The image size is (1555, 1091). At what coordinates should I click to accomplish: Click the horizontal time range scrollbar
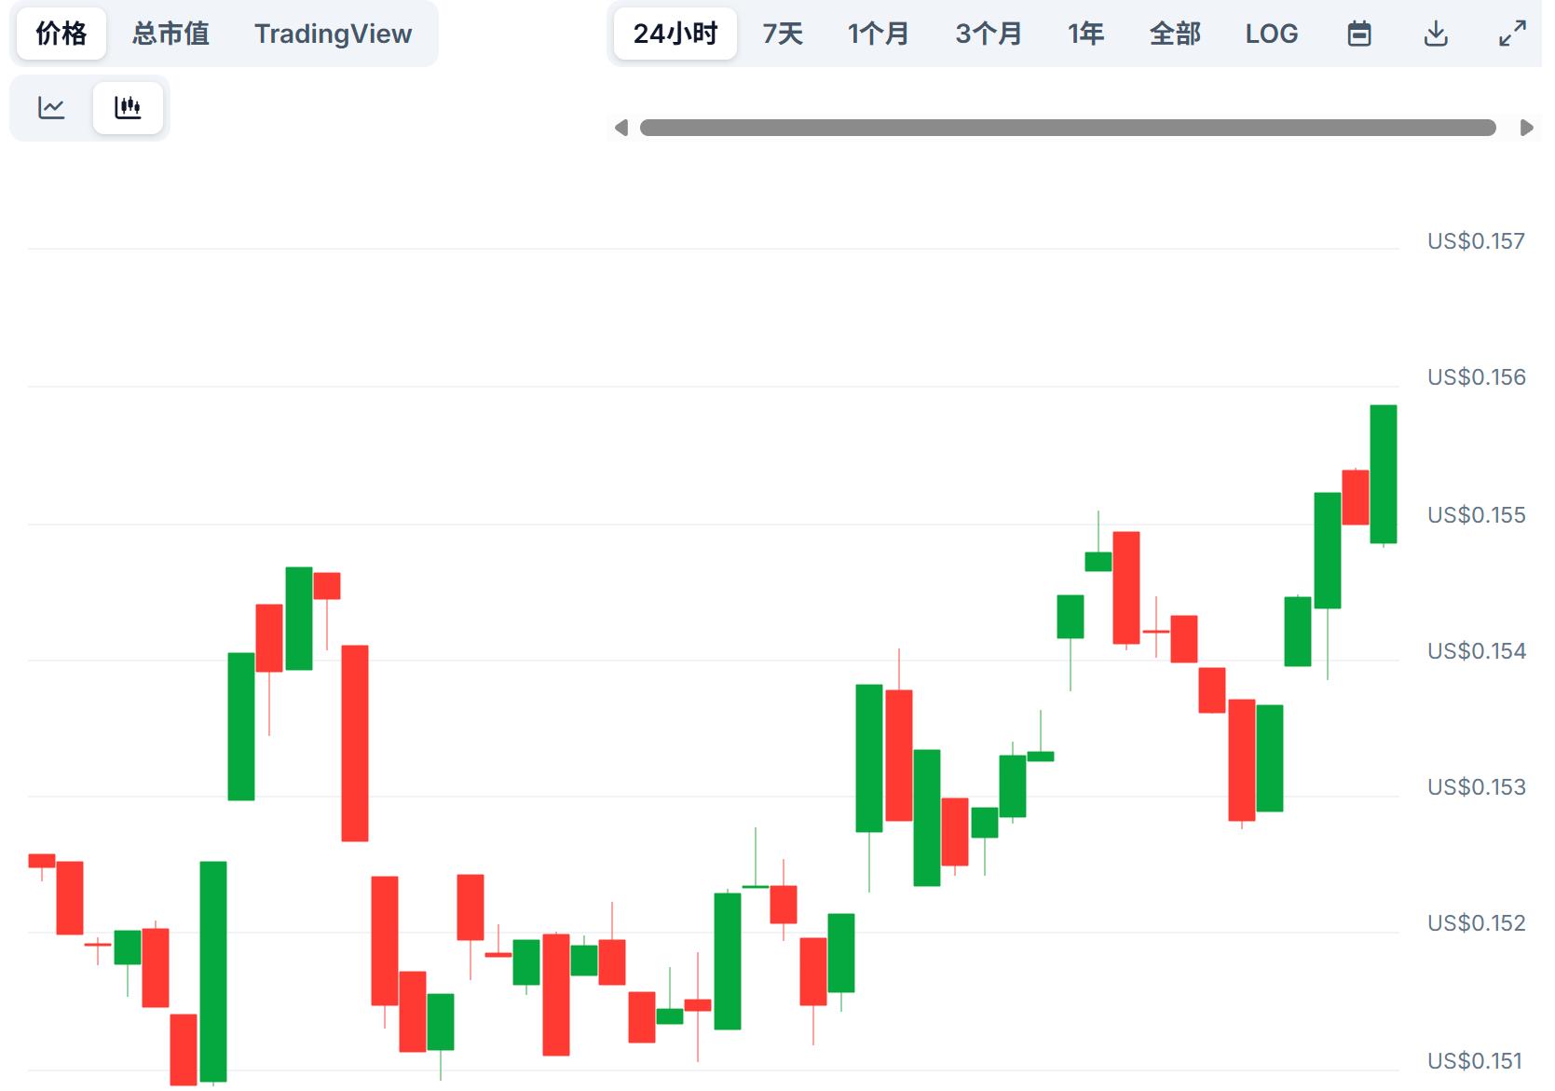pyautogui.click(x=1068, y=128)
